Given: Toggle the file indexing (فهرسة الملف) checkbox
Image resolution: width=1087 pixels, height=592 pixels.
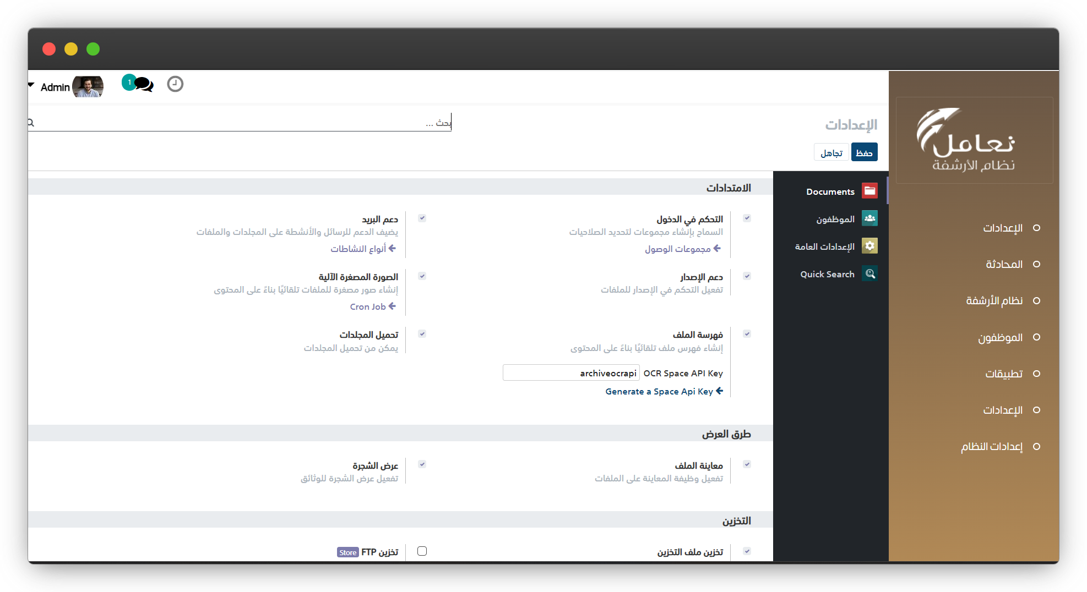Looking at the screenshot, I should click(747, 334).
